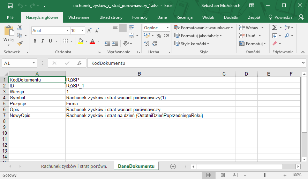Image resolution: width=308 pixels, height=179 pixels.
Task: Click the AutoSum sigma icon
Action: point(275,28)
